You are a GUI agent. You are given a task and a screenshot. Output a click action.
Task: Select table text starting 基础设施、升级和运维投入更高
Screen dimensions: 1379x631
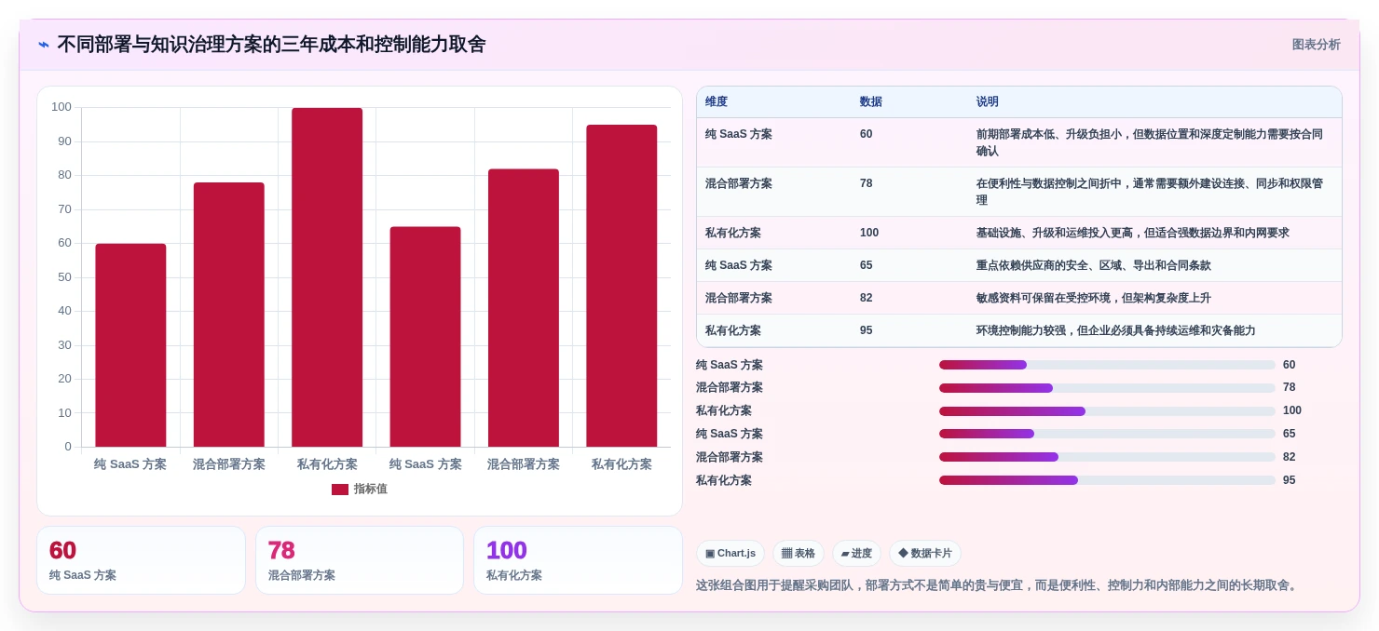coord(1132,233)
